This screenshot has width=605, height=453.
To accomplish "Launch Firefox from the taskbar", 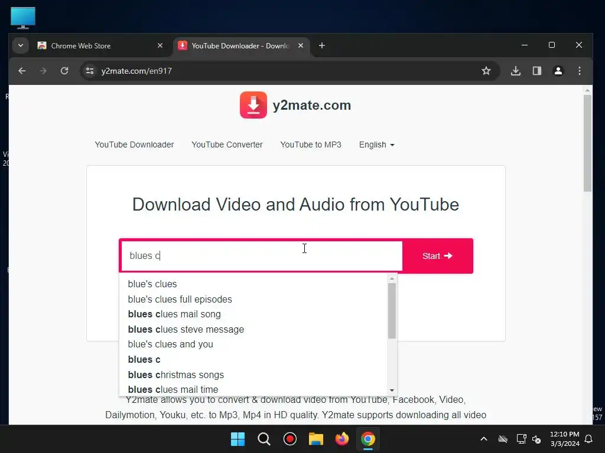I will tap(342, 439).
